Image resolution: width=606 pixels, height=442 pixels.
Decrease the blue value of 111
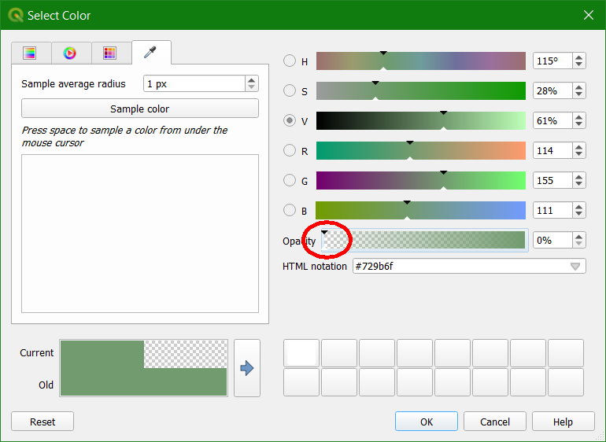pyautogui.click(x=578, y=214)
